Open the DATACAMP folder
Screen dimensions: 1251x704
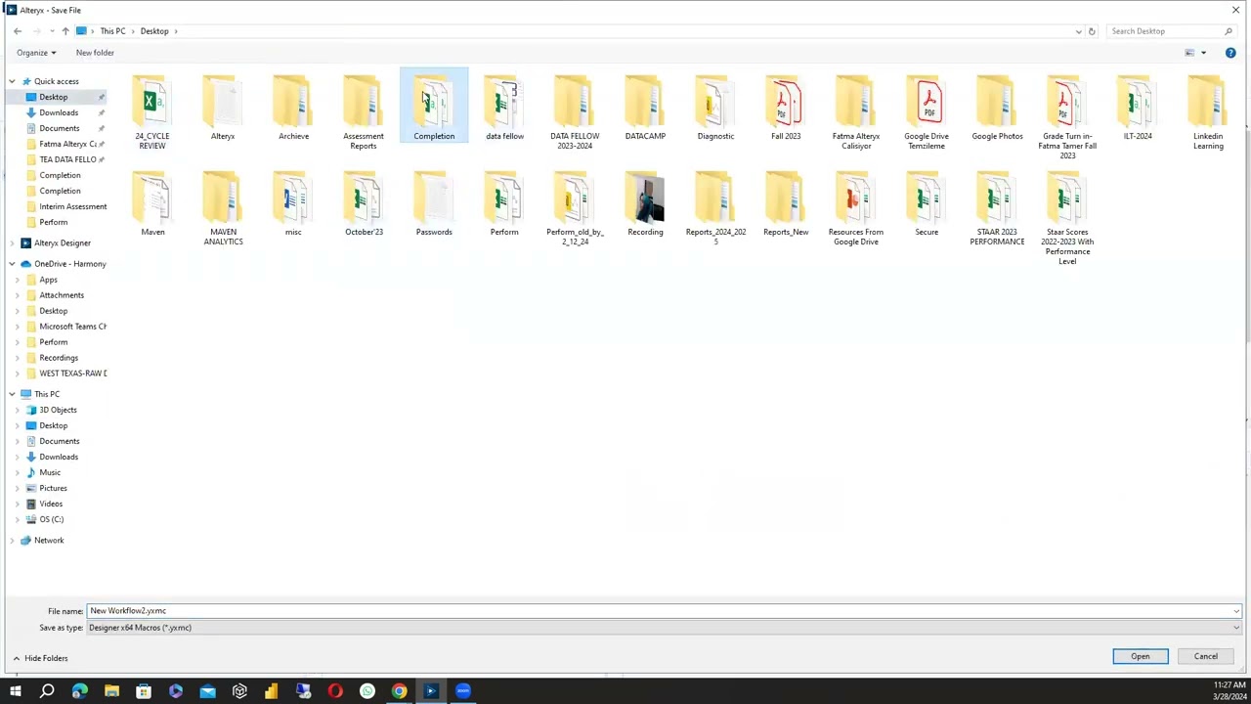pyautogui.click(x=645, y=108)
